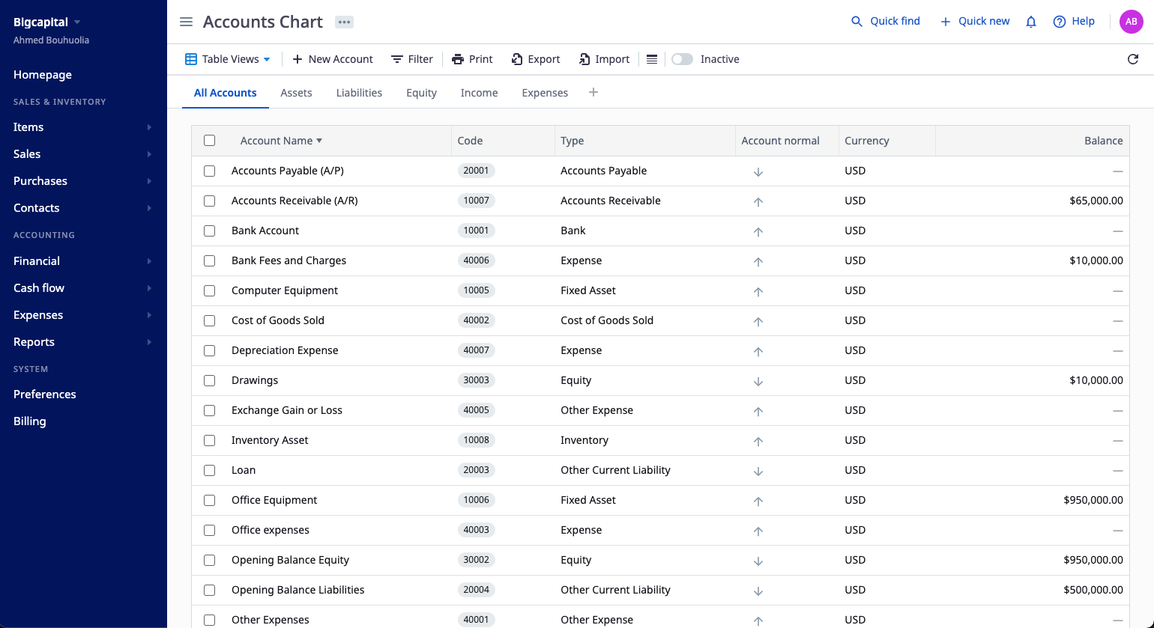Sort by the Account Name column header
The width and height of the screenshot is (1154, 628).
pos(277,141)
